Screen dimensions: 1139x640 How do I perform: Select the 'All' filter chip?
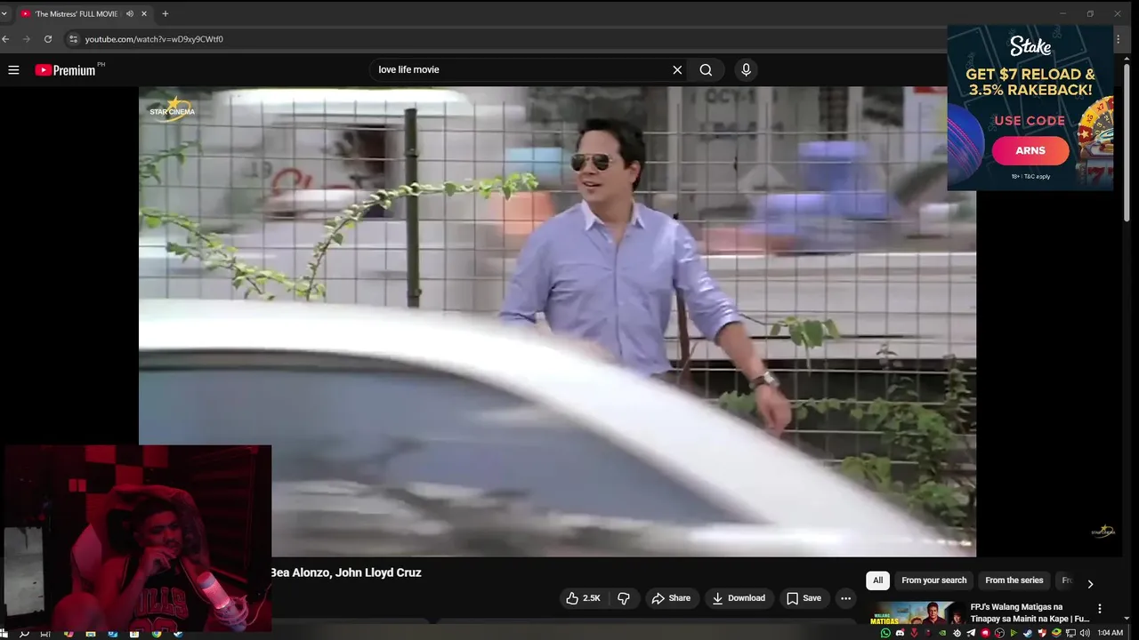[x=877, y=580]
